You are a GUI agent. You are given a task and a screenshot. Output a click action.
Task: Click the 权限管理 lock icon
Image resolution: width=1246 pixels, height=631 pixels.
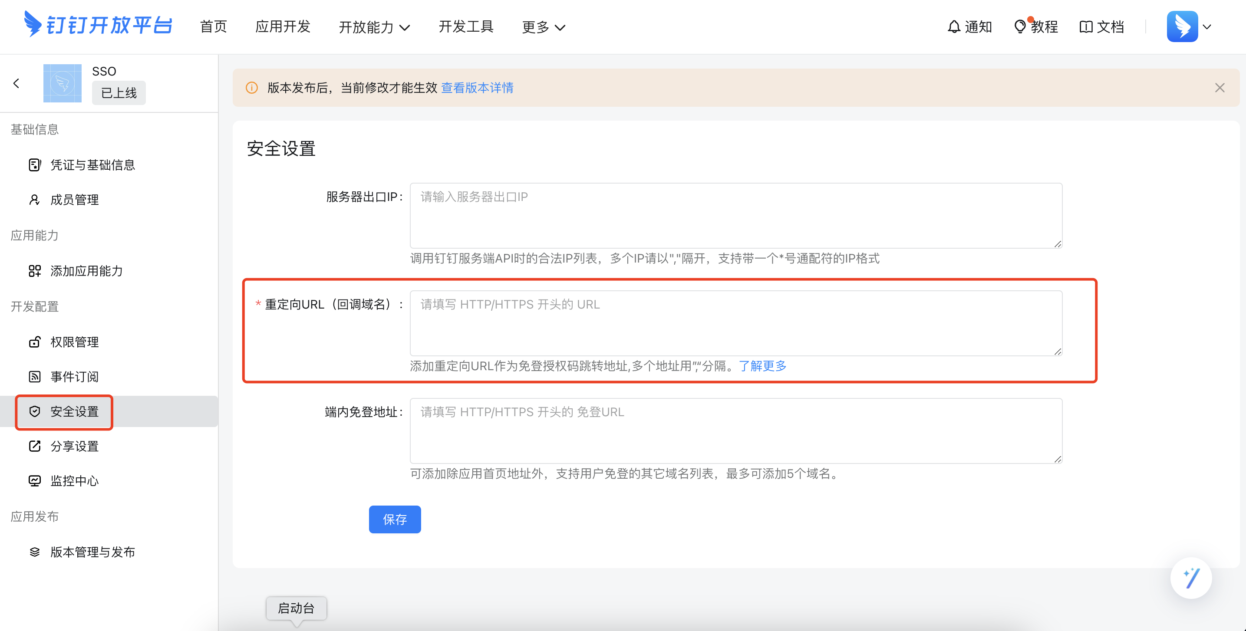[34, 342]
